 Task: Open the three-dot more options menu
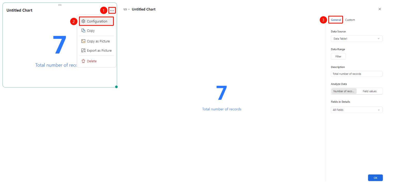click(112, 10)
